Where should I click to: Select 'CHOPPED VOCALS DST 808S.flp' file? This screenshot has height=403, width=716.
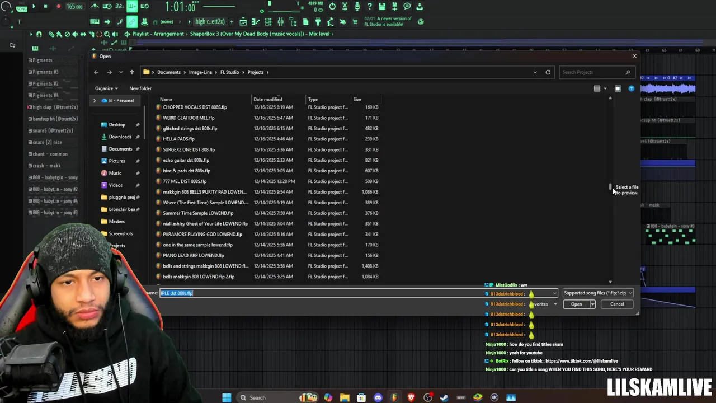coord(195,107)
